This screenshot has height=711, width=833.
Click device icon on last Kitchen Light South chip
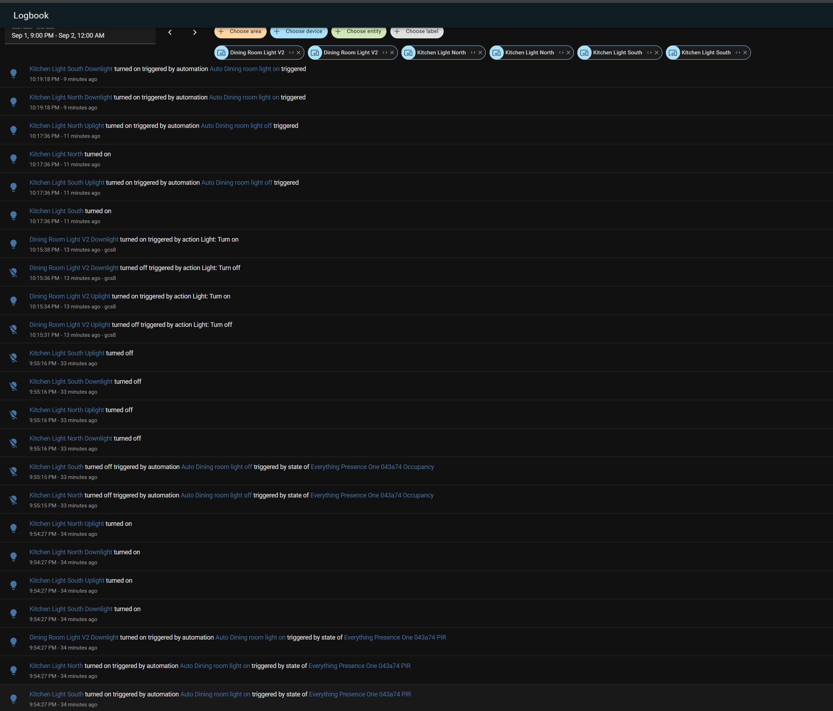[x=673, y=53]
